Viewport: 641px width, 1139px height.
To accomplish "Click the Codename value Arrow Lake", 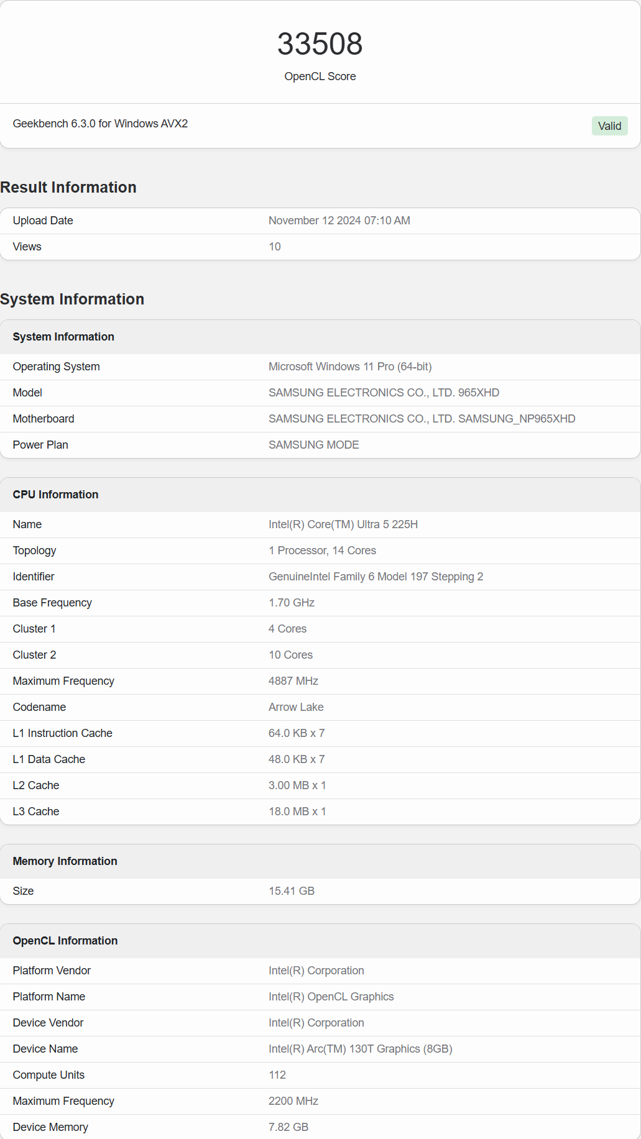I will (296, 707).
